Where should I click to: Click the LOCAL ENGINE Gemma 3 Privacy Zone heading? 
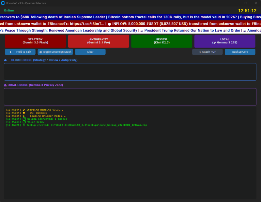point(35,85)
